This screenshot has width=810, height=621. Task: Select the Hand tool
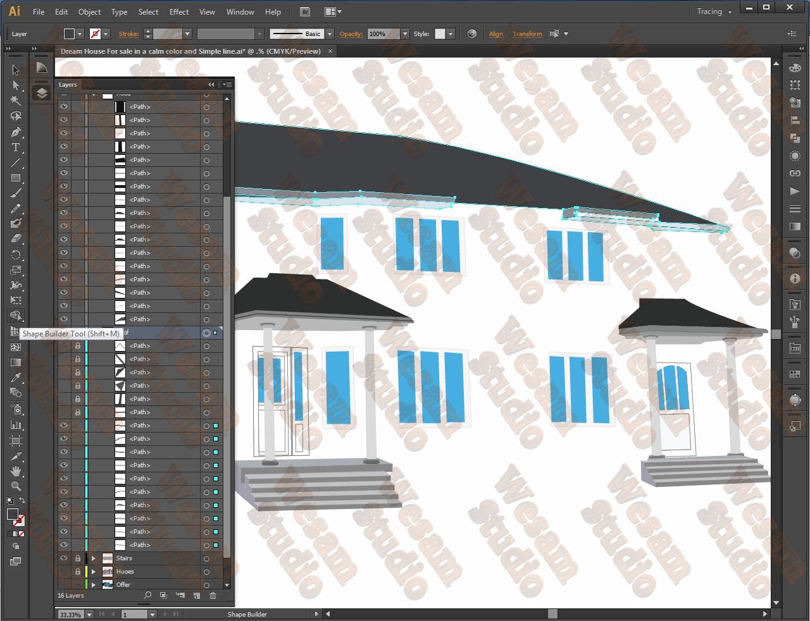[x=16, y=471]
